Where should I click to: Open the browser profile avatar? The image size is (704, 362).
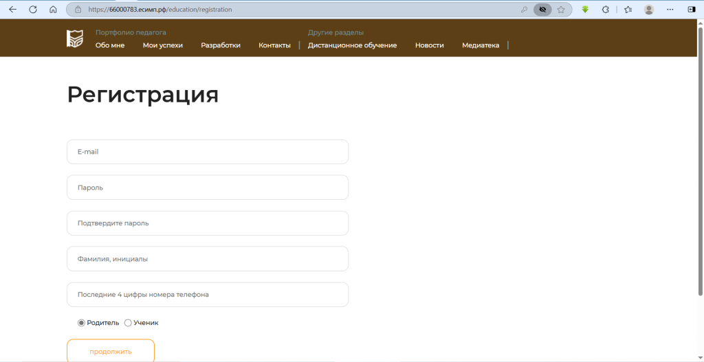tap(649, 10)
